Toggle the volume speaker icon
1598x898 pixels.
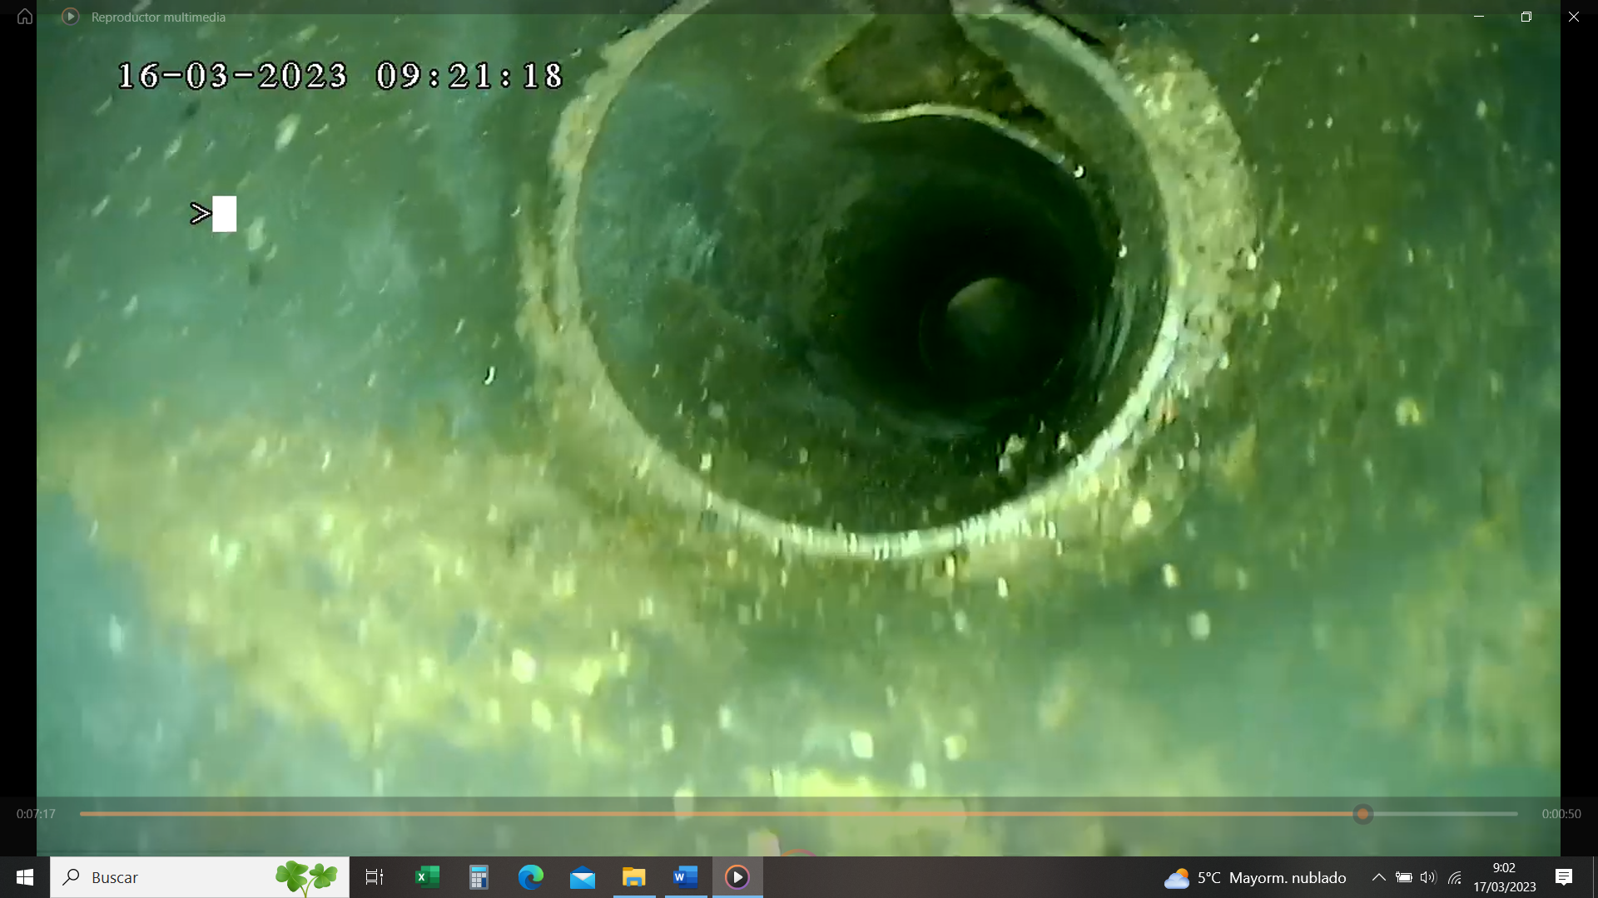click(x=1428, y=877)
